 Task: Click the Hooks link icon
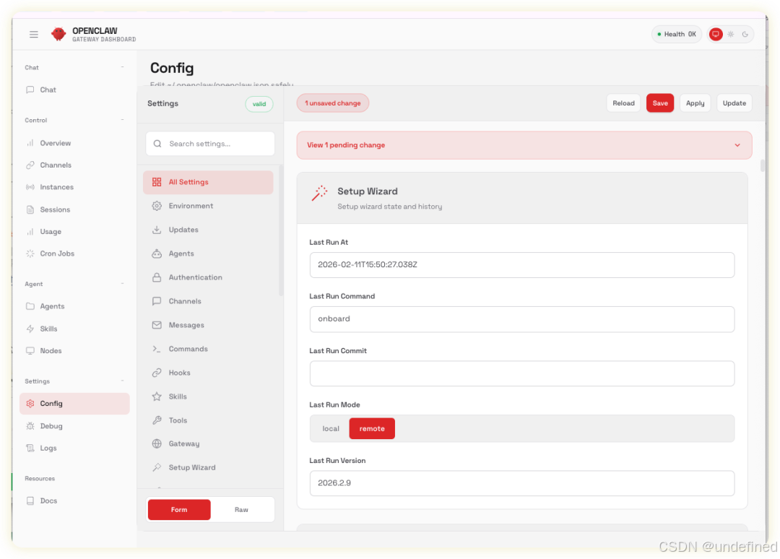(157, 373)
